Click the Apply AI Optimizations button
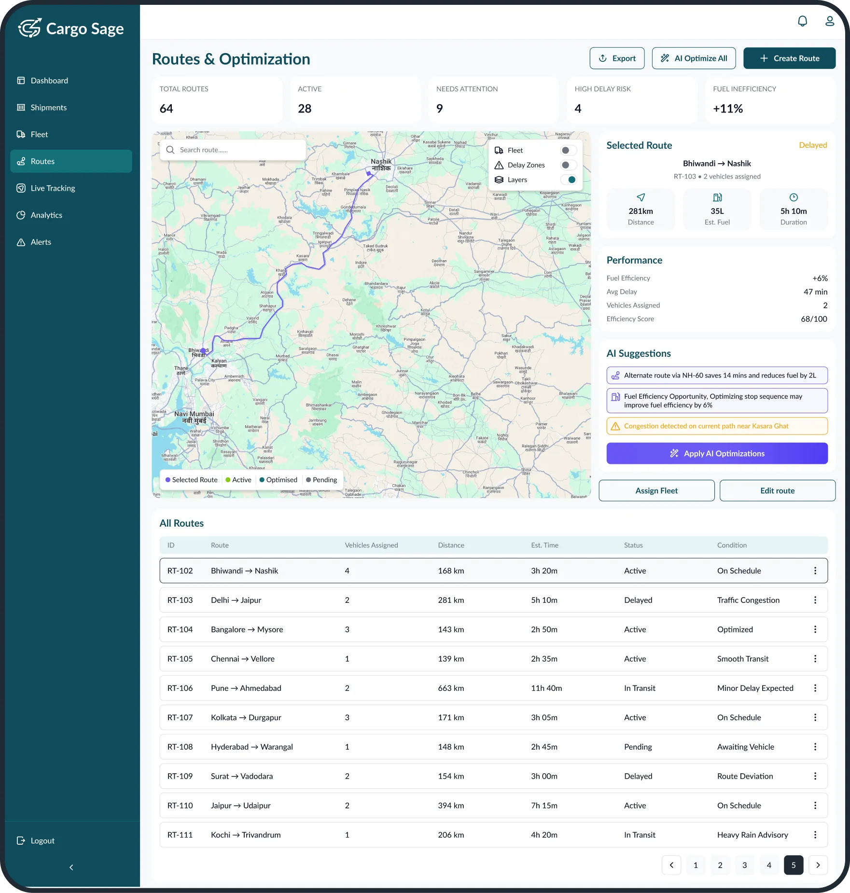The image size is (850, 893). pos(717,453)
